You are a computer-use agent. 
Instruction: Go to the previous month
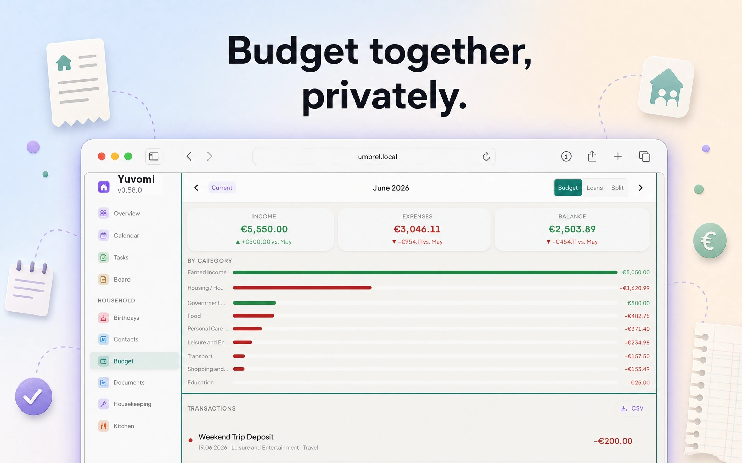click(x=196, y=188)
